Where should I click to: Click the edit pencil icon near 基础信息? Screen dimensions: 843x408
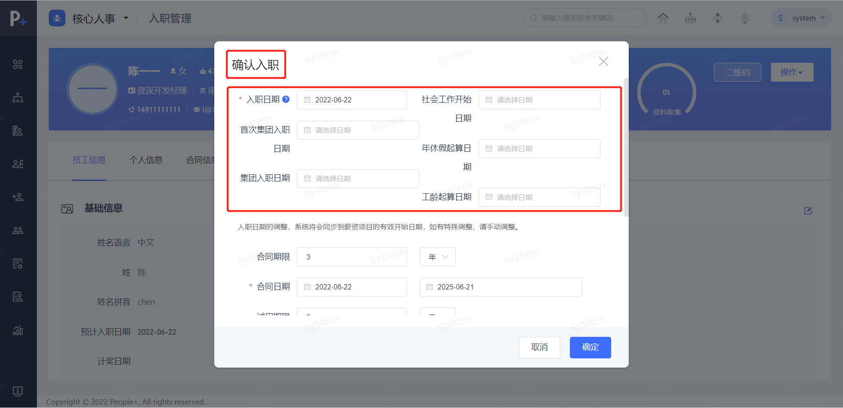coord(808,211)
